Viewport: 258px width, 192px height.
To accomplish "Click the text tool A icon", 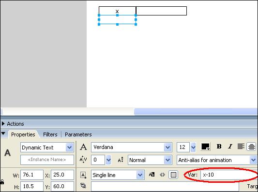I will point(8,153).
